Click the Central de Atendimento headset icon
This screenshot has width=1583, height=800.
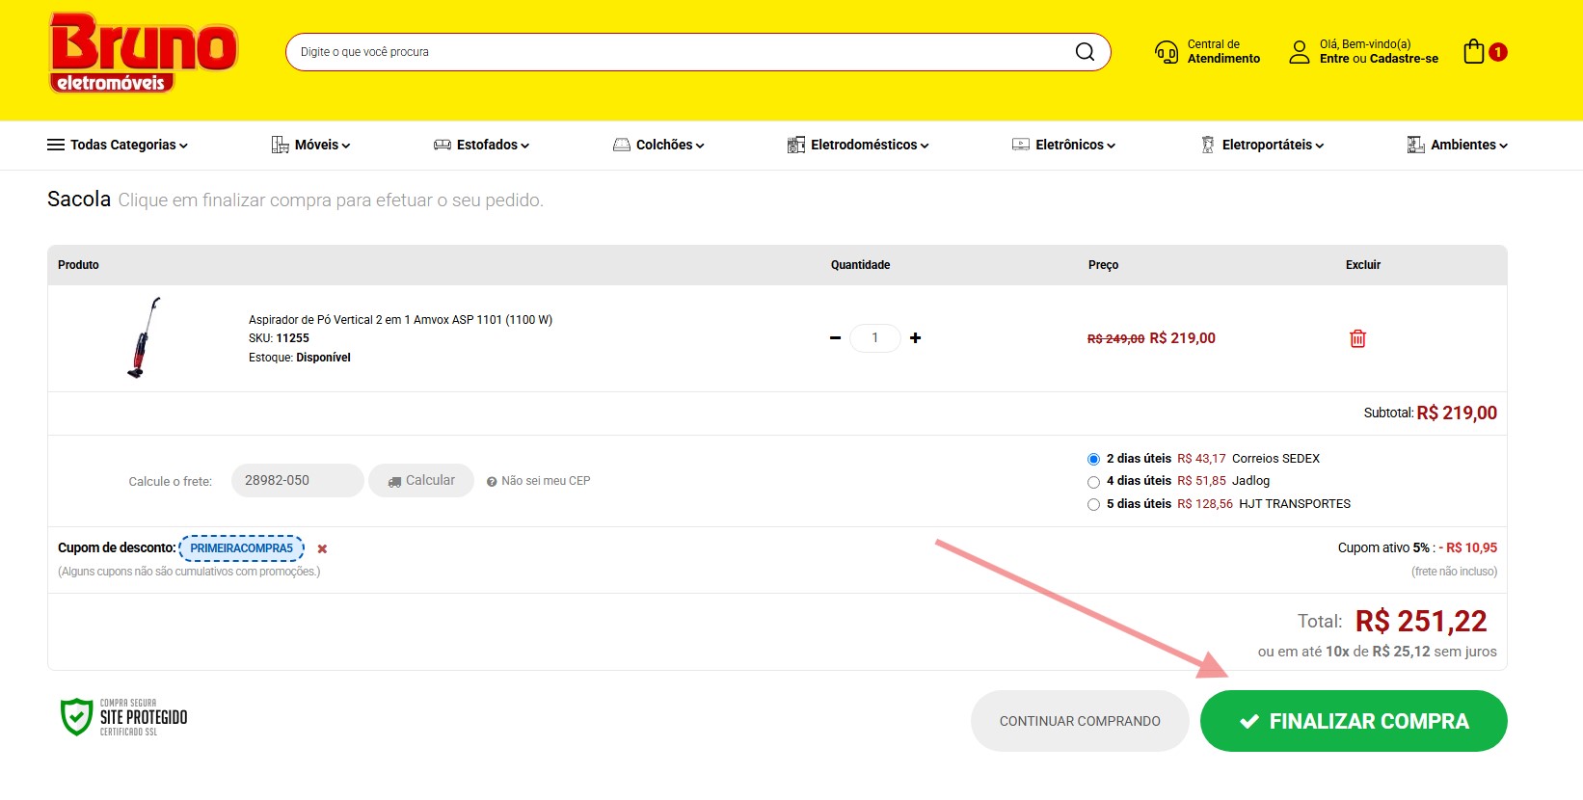pyautogui.click(x=1167, y=52)
